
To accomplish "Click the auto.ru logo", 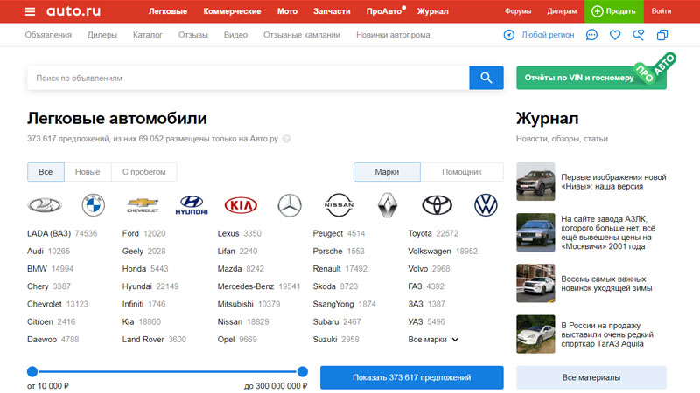I will 73,11.
